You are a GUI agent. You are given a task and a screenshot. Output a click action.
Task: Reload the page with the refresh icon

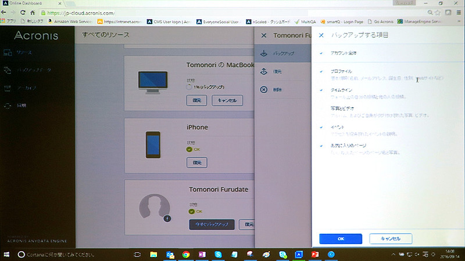coord(23,12)
